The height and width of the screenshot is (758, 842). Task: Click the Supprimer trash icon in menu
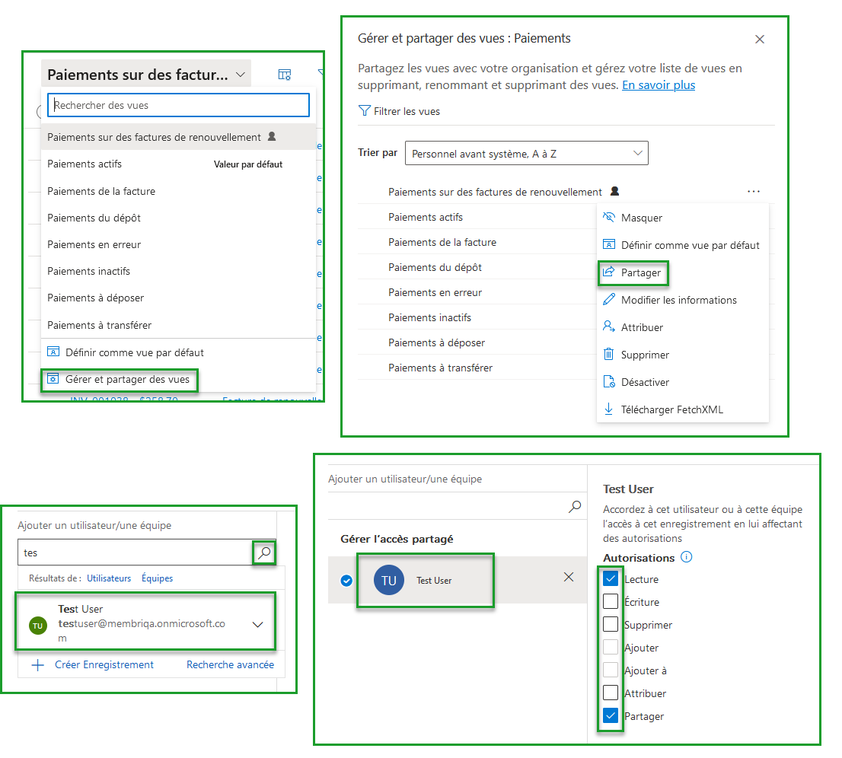[608, 355]
